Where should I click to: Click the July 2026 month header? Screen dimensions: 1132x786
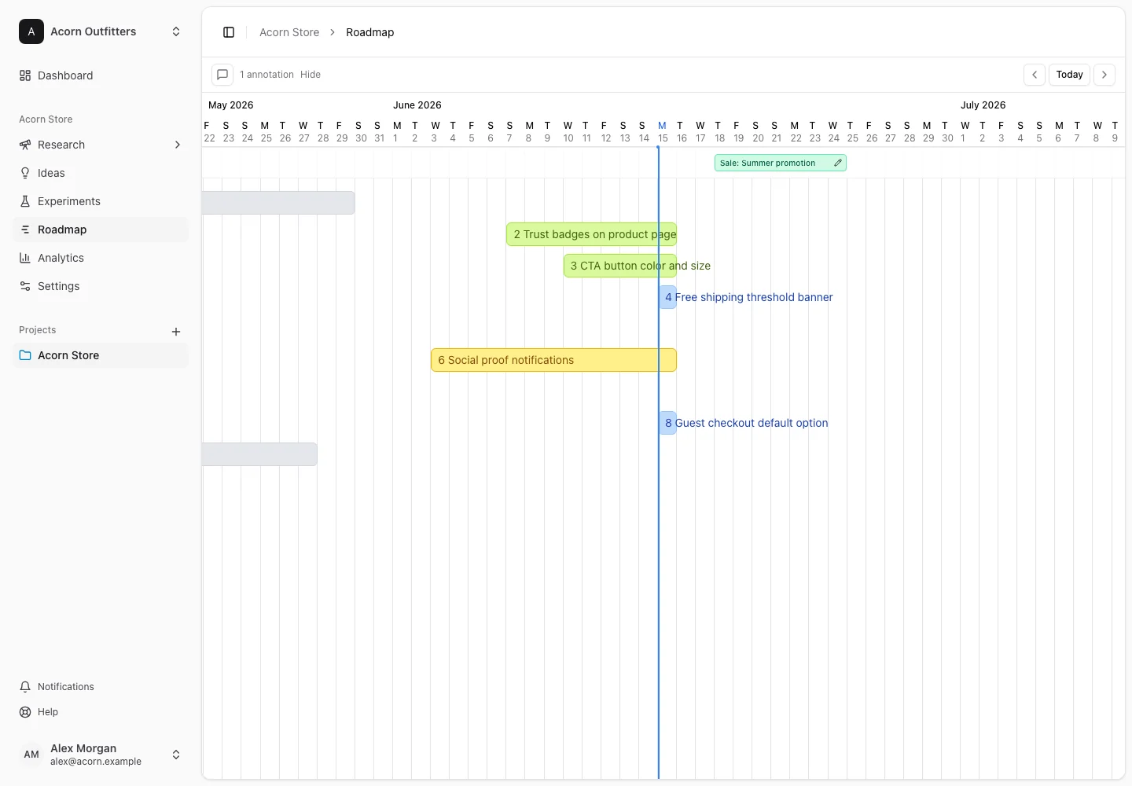pyautogui.click(x=983, y=105)
